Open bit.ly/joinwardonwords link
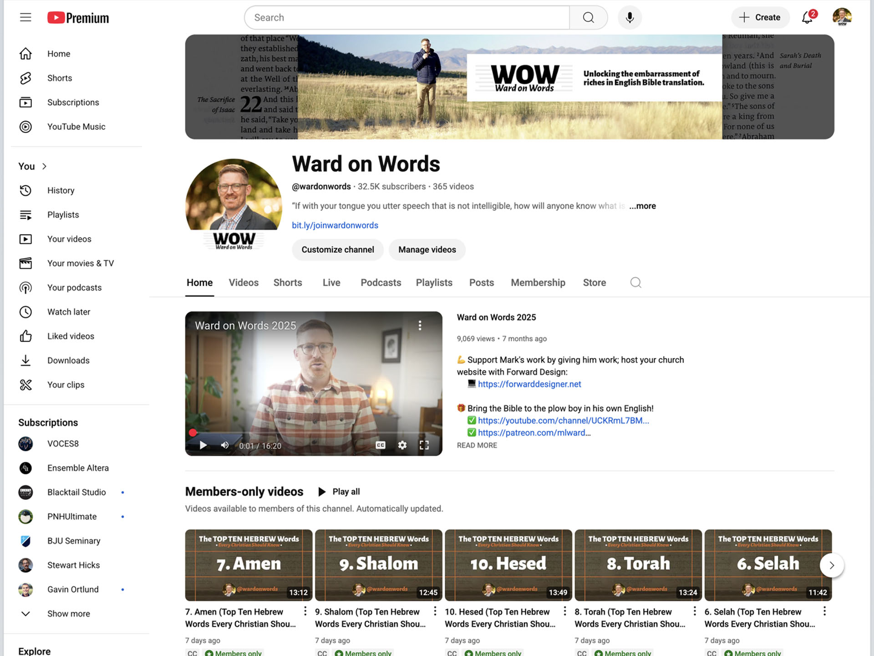874x656 pixels. point(335,225)
